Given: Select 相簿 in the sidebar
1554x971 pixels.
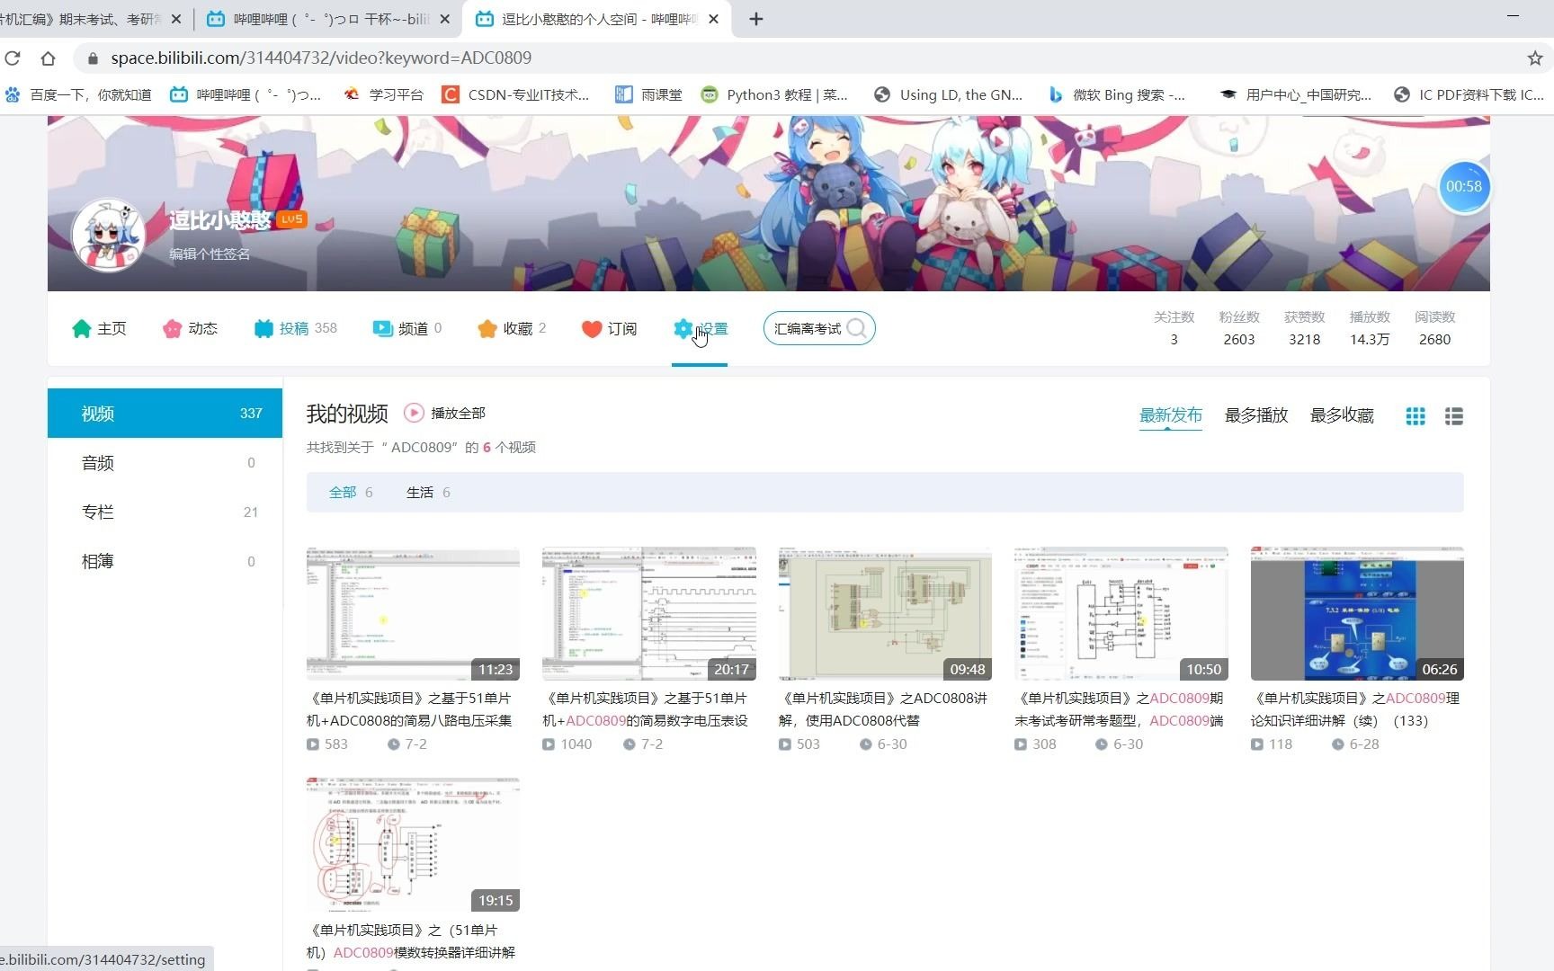Looking at the screenshot, I should point(165,562).
